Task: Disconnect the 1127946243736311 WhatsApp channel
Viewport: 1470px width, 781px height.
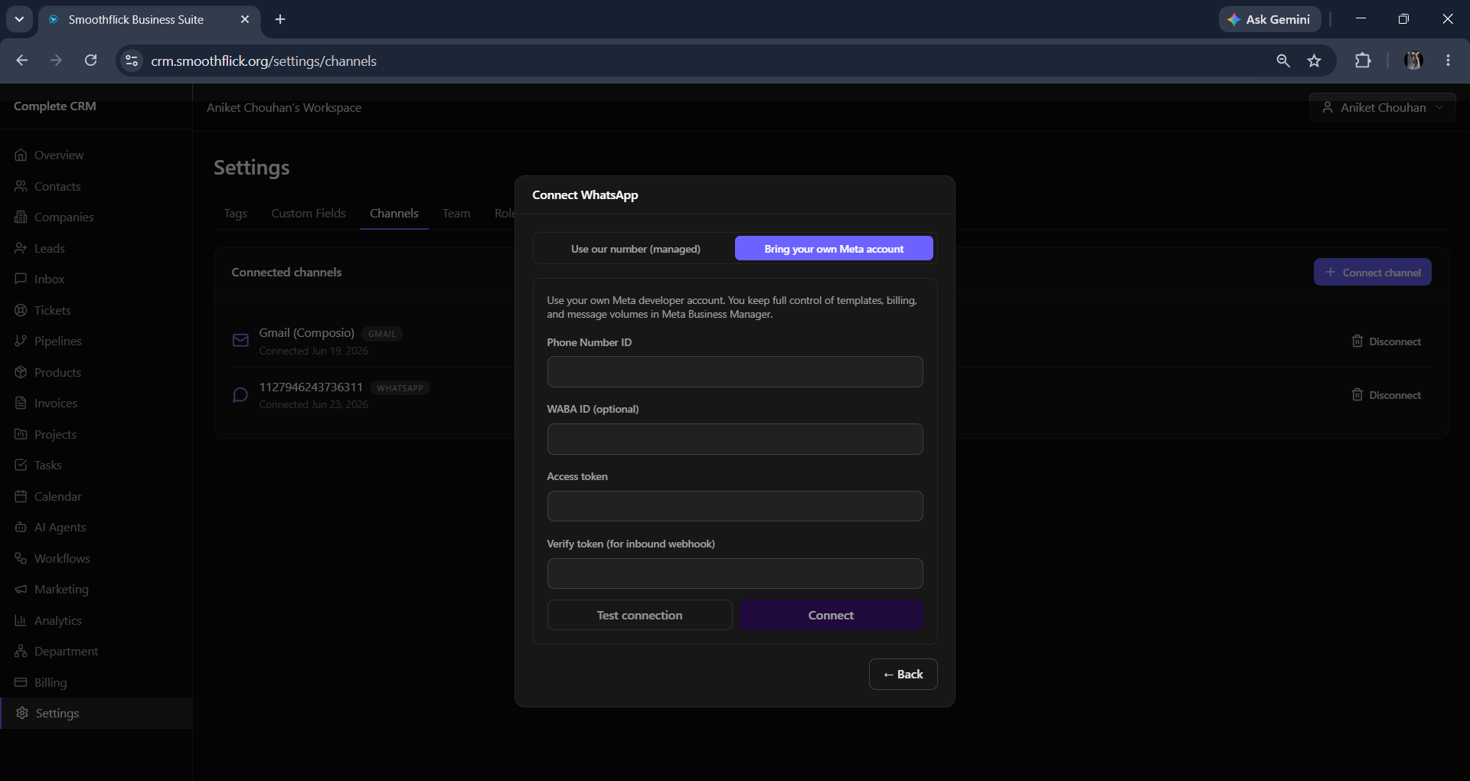Action: pos(1386,395)
